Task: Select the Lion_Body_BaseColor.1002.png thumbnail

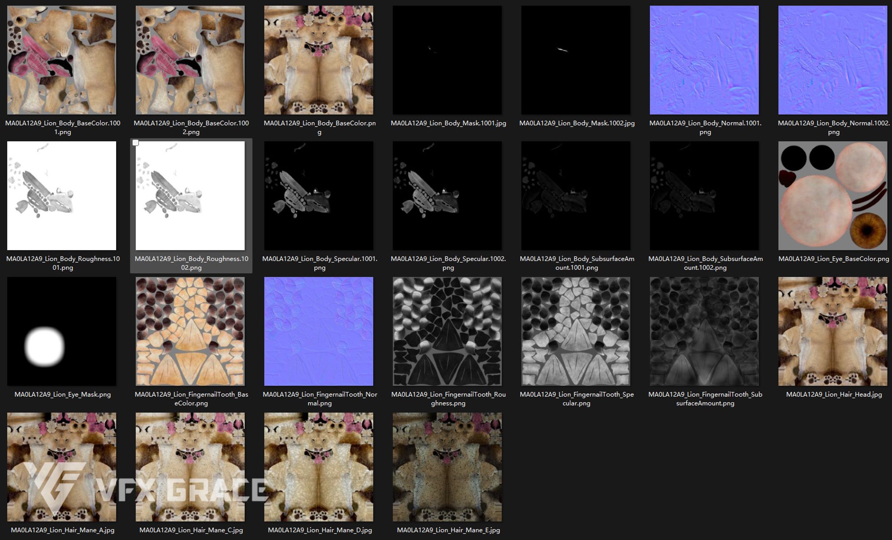Action: 190,60
